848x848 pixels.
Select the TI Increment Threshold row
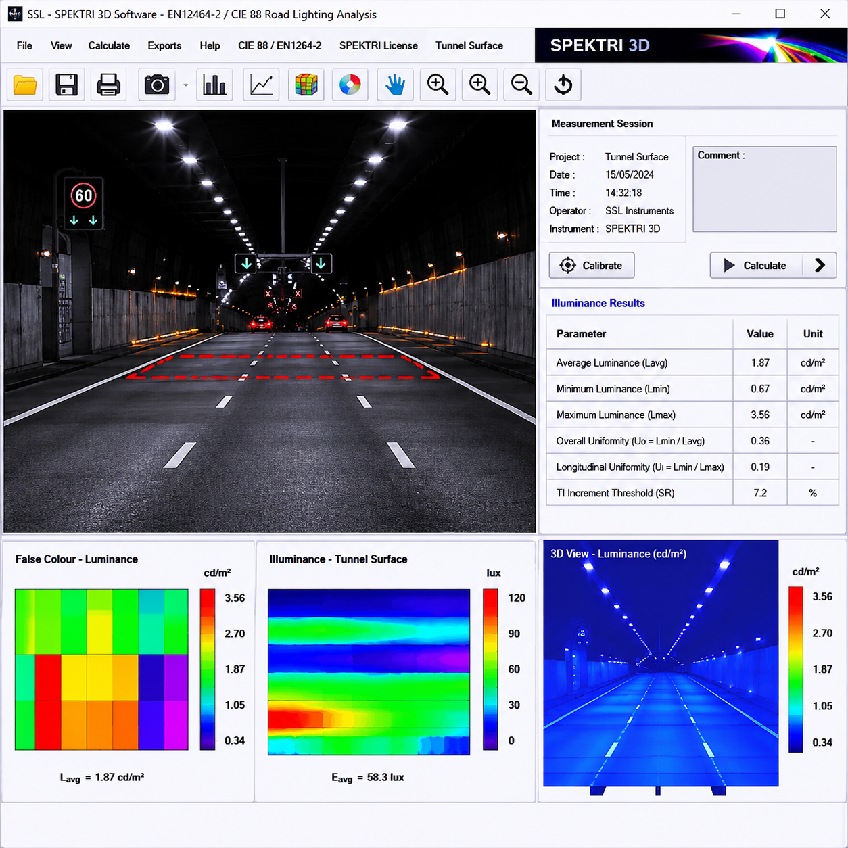692,493
